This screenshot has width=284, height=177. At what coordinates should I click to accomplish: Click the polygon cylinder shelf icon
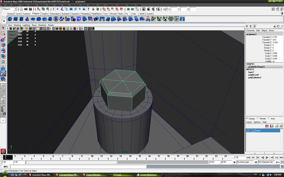pos(22,19)
